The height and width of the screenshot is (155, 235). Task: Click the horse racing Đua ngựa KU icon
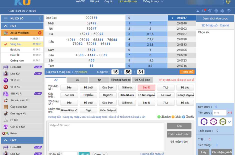[6, 113]
